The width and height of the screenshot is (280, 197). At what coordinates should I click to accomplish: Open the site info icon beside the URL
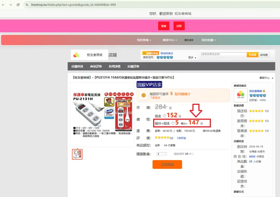tap(27, 5)
